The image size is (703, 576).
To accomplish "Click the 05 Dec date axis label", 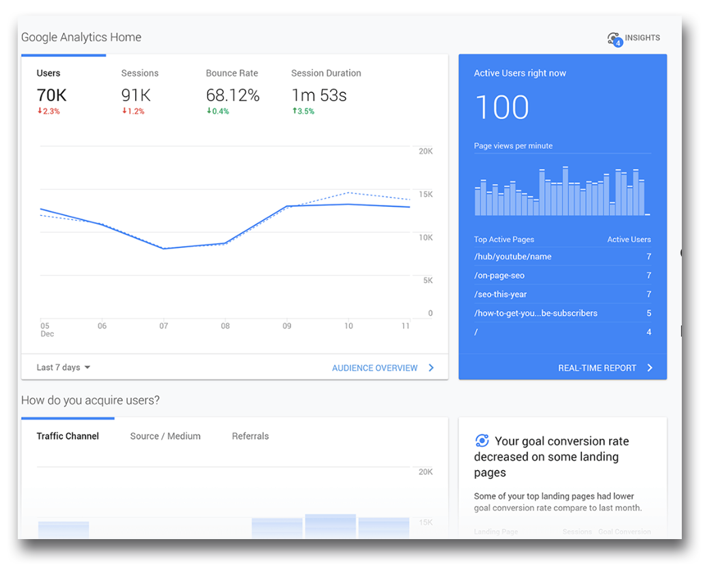I will (46, 329).
